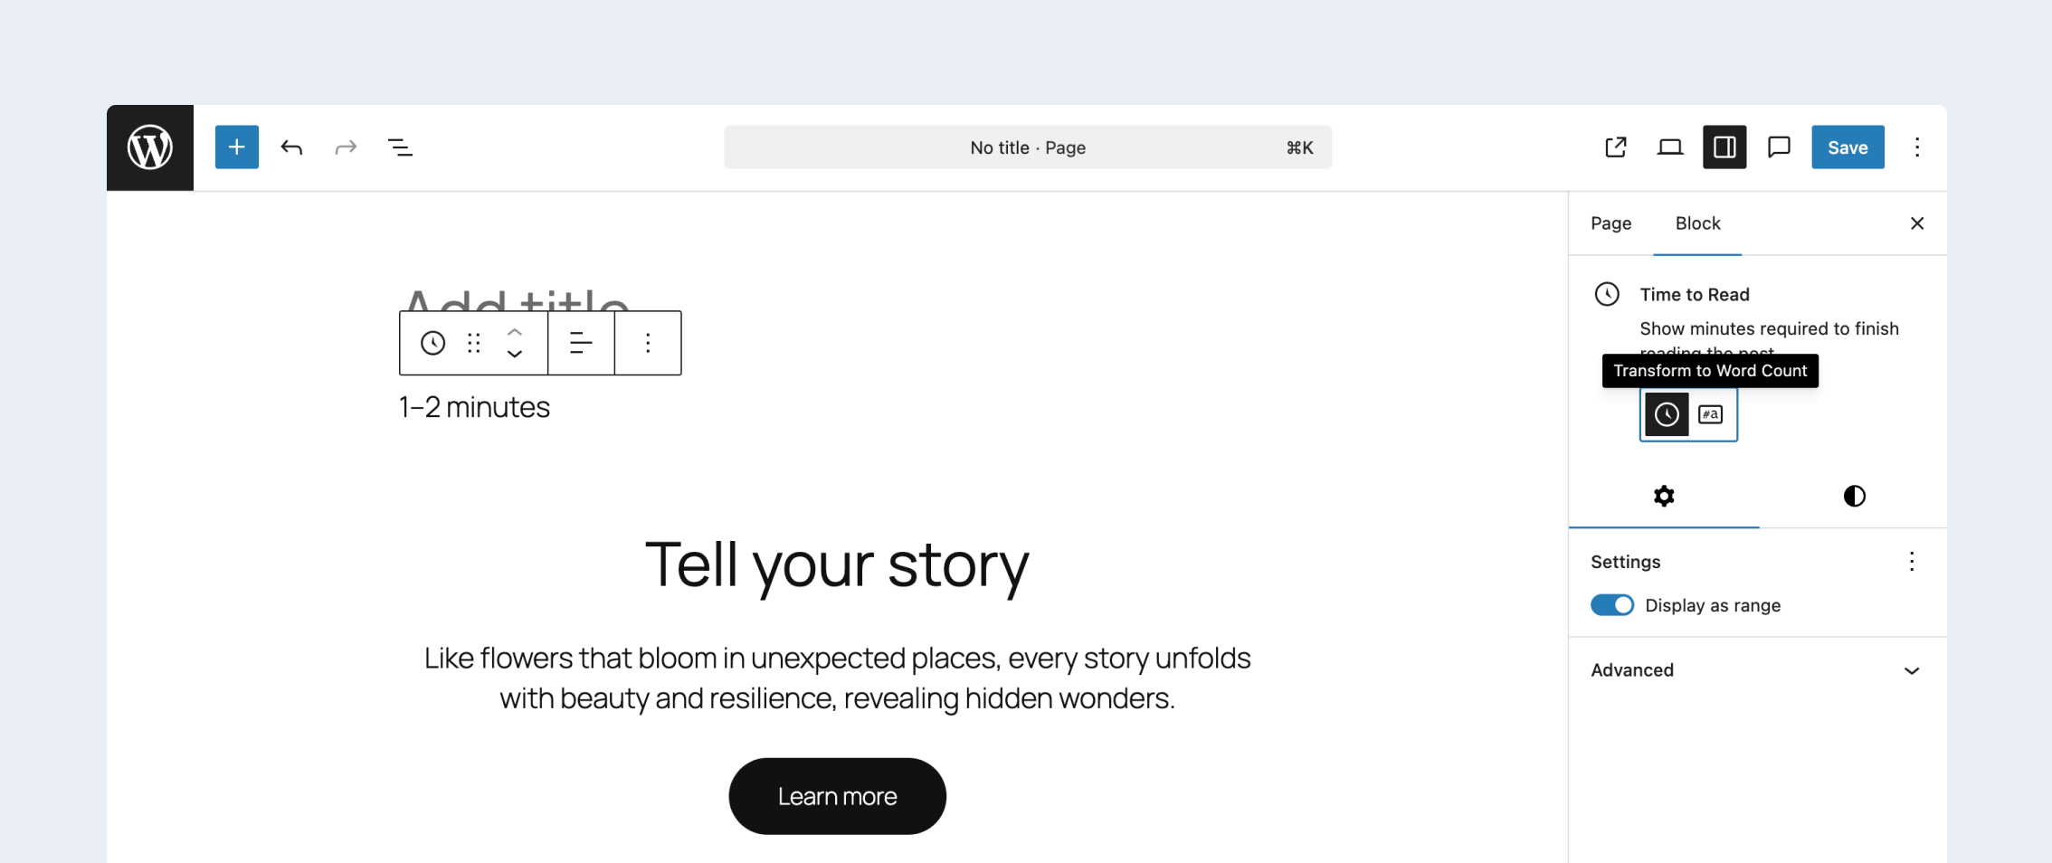Click the block drag handle

pyautogui.click(x=473, y=343)
